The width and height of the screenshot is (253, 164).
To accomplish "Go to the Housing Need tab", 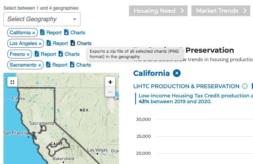I will point(158,11).
